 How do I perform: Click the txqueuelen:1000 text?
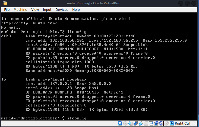point(76,62)
